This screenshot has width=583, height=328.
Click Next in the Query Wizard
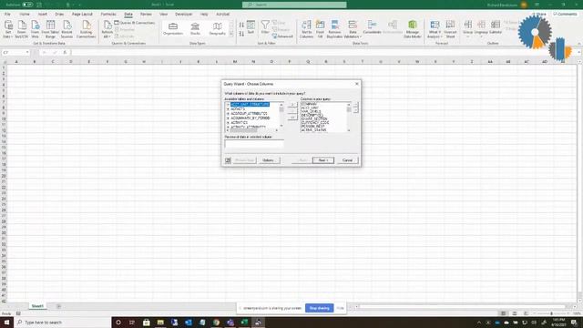tap(323, 160)
